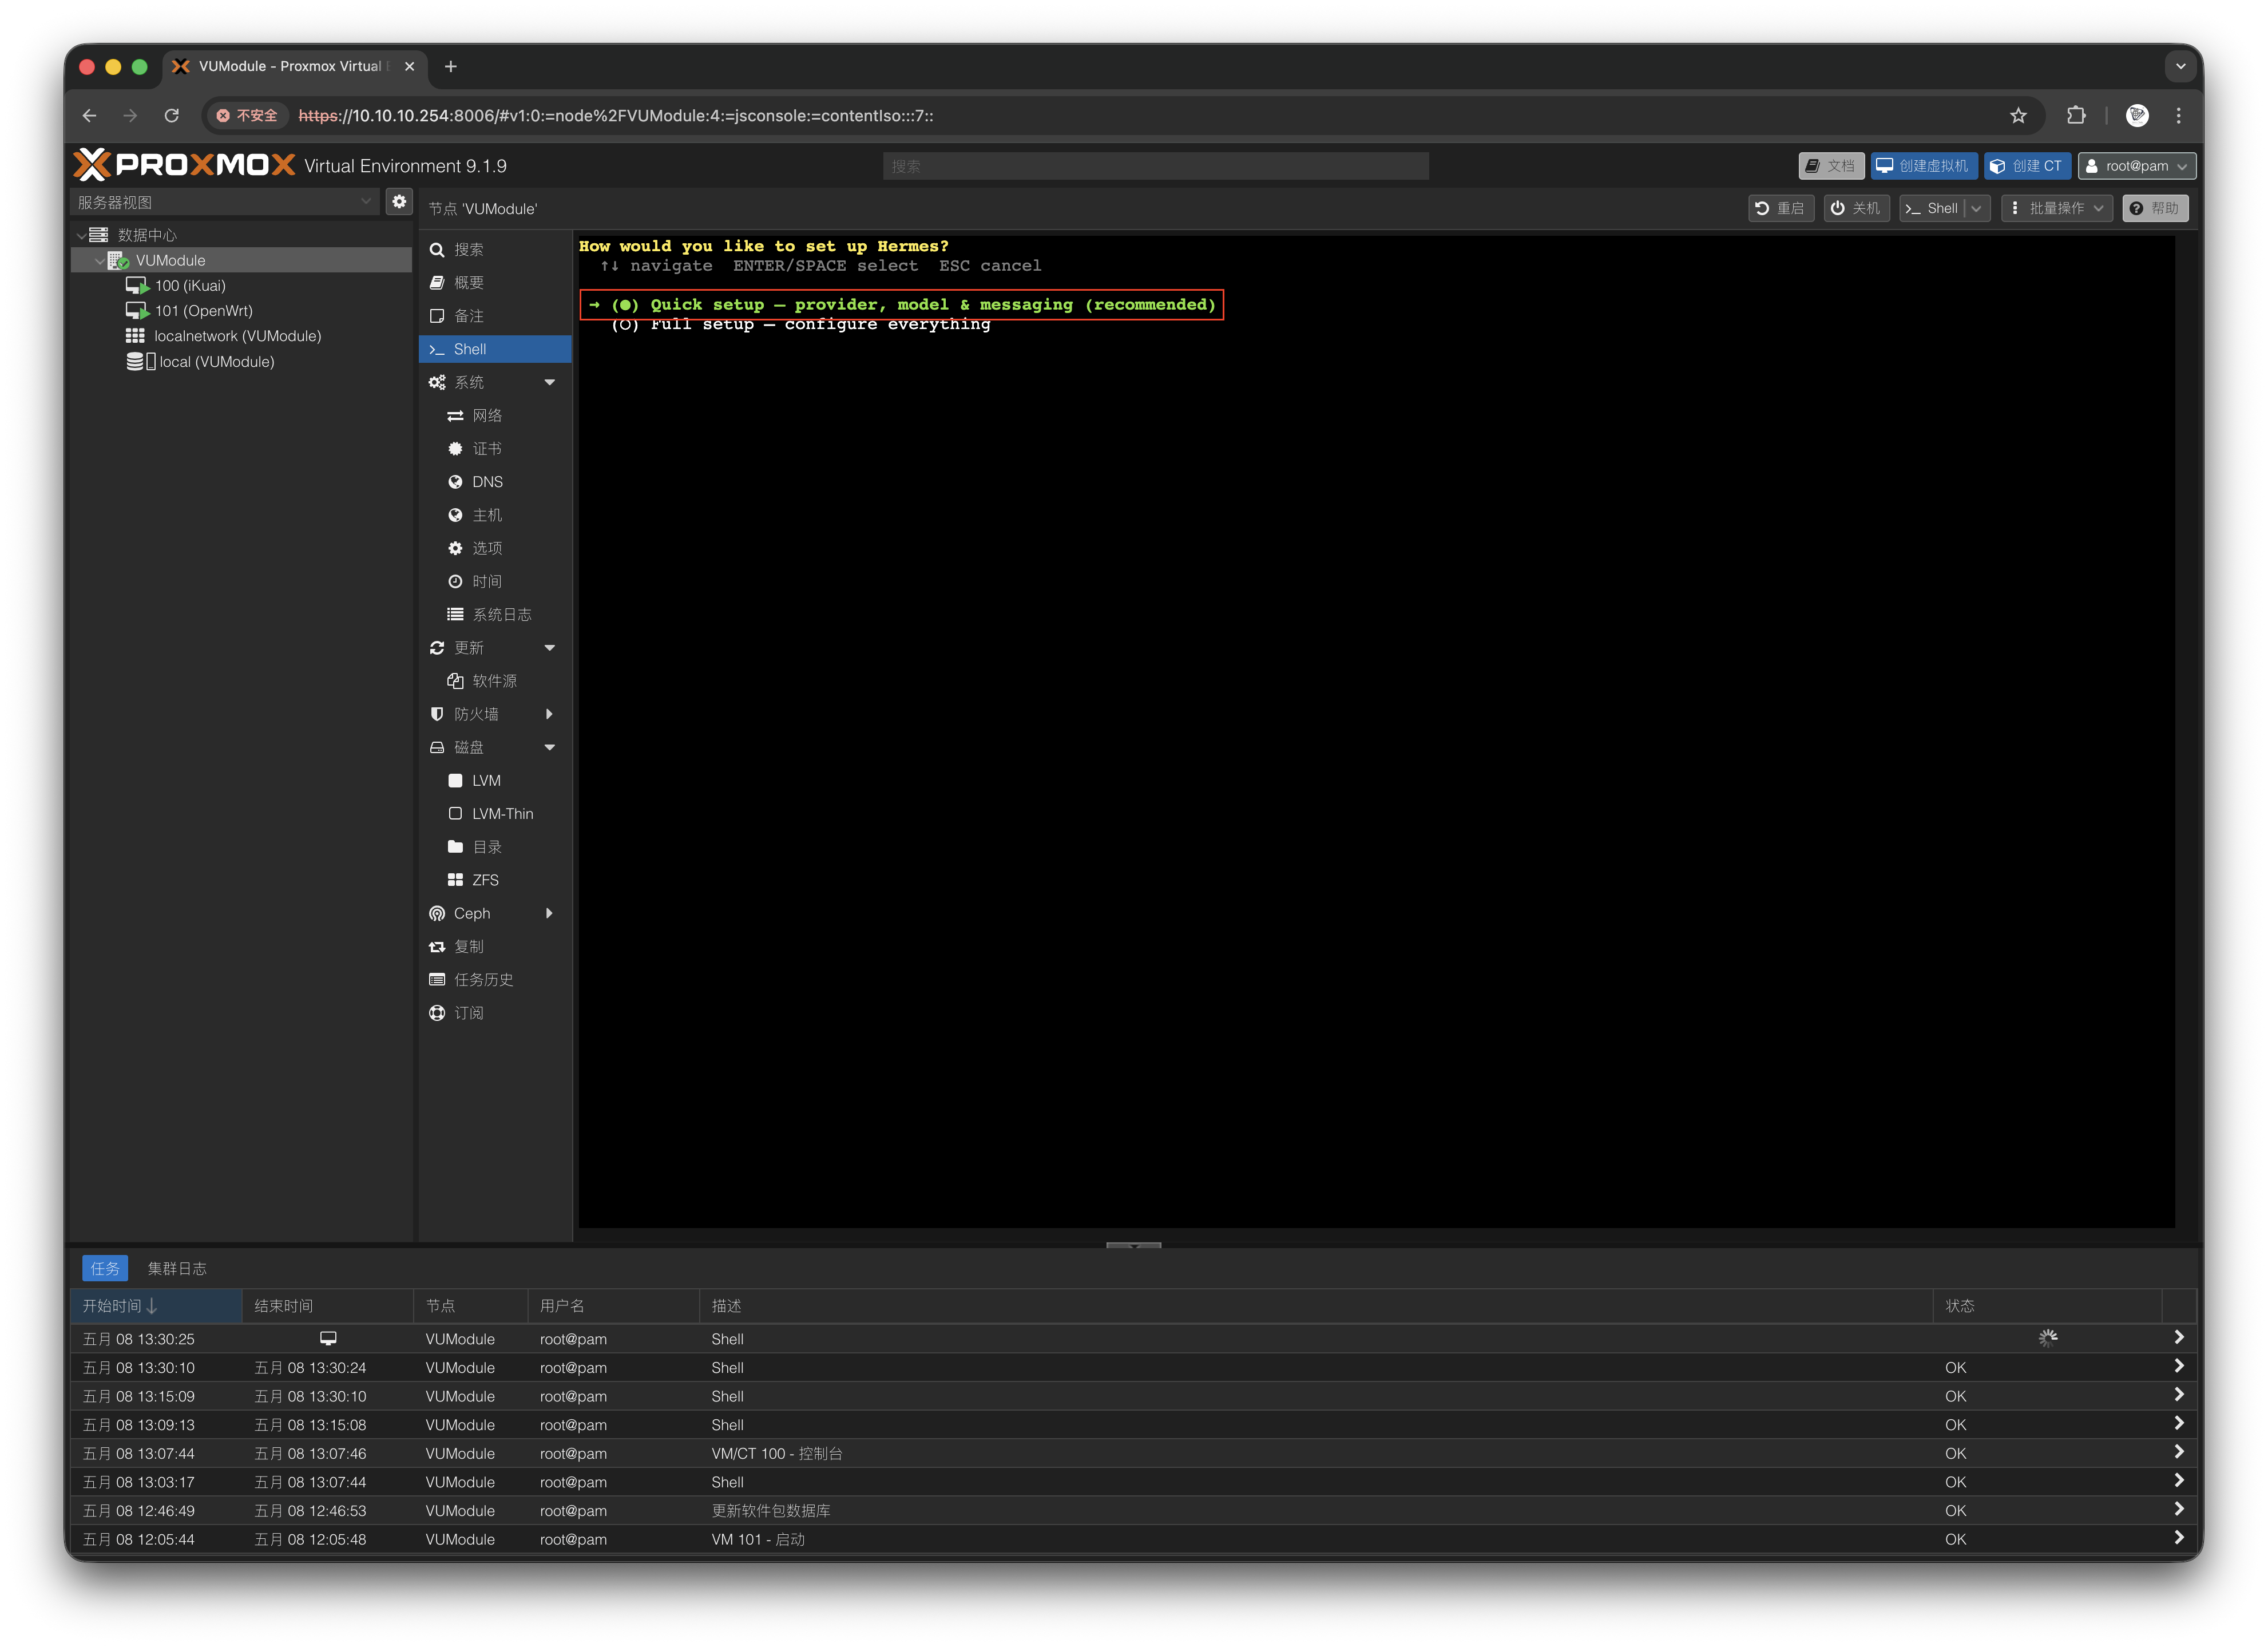Viewport: 2268px width, 1647px height.
Task: Select the Full setup radio option
Action: pos(625,325)
